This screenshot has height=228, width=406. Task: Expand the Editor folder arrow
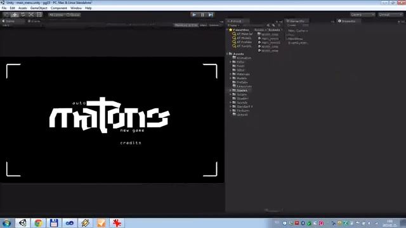click(x=231, y=62)
